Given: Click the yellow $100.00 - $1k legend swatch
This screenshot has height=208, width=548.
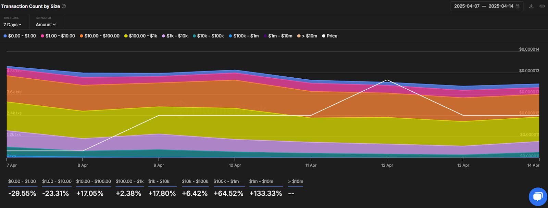Looking at the screenshot, I should [126, 36].
